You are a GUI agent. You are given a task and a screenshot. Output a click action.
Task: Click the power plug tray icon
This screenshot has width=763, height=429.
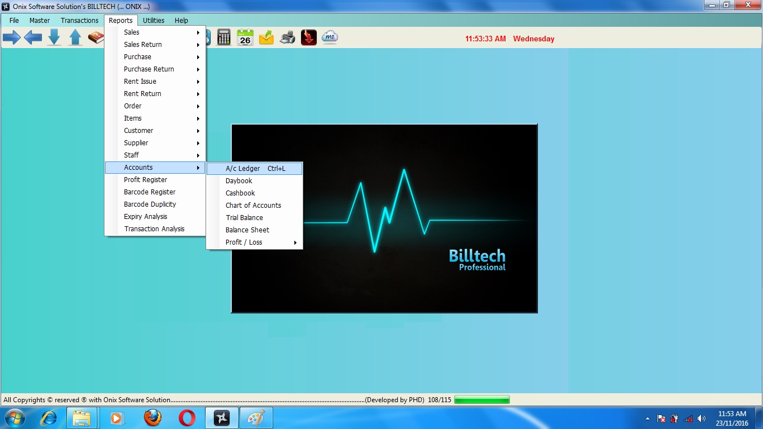click(675, 418)
